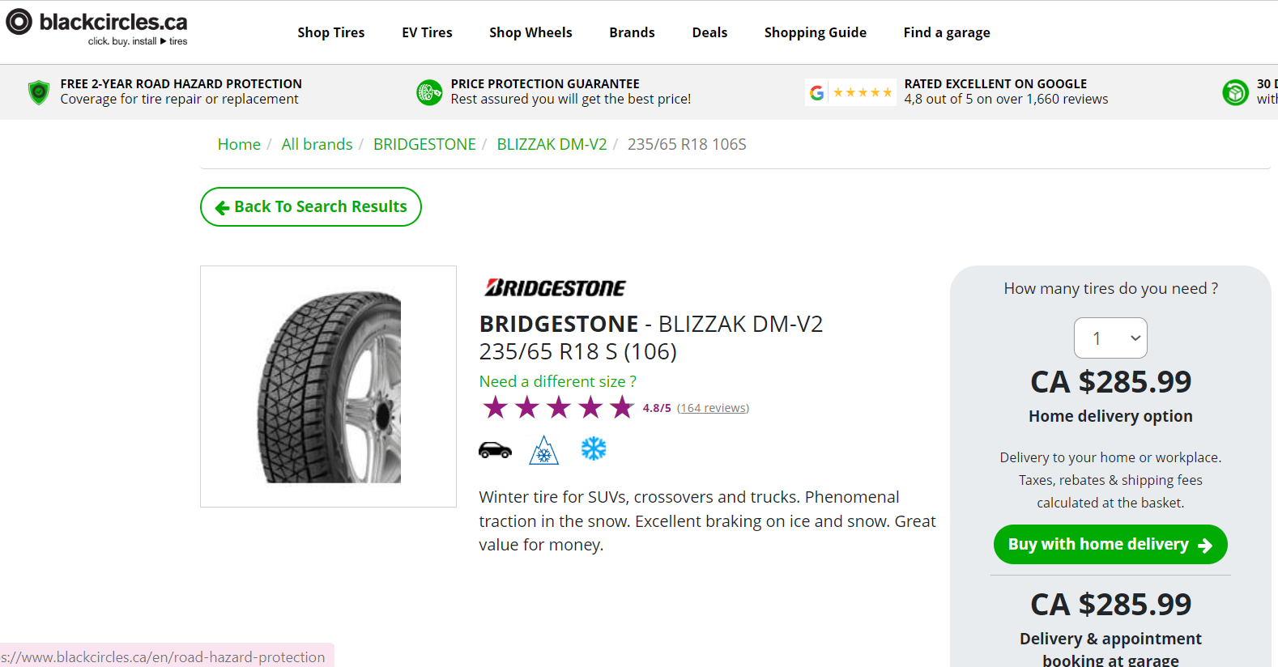Click the Bridgestone brand logo
The width and height of the screenshot is (1278, 667).
(x=556, y=288)
